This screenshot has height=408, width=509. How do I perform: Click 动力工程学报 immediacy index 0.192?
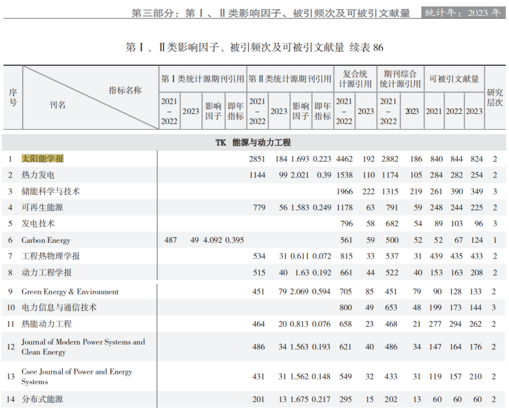pyautogui.click(x=321, y=273)
